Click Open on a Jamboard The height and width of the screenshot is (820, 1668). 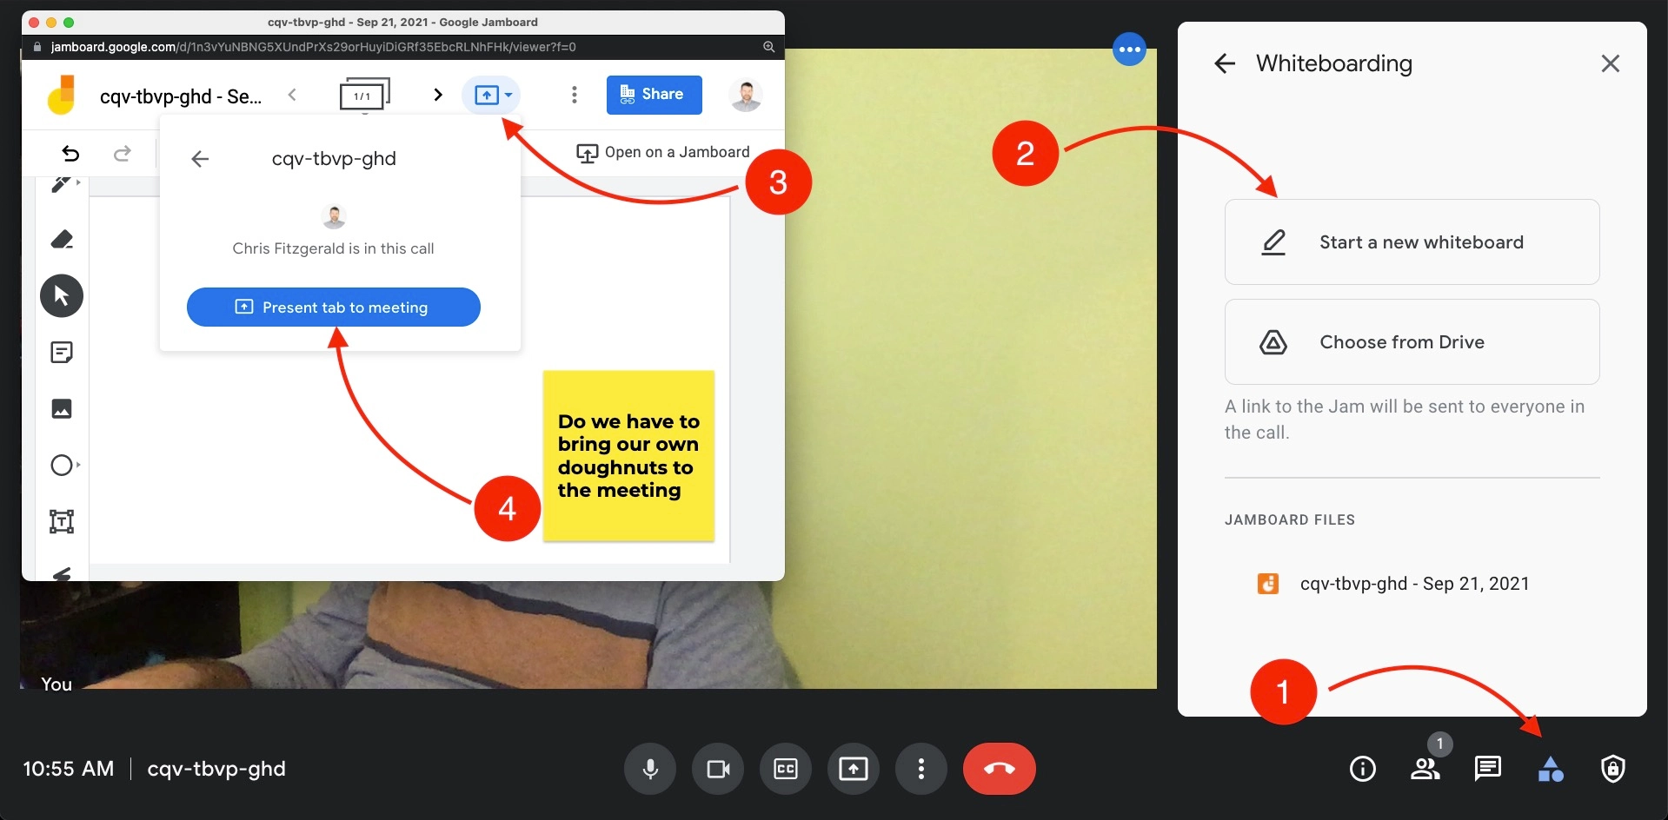coord(663,153)
